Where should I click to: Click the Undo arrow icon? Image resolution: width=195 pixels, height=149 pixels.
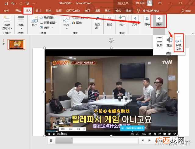13,3
